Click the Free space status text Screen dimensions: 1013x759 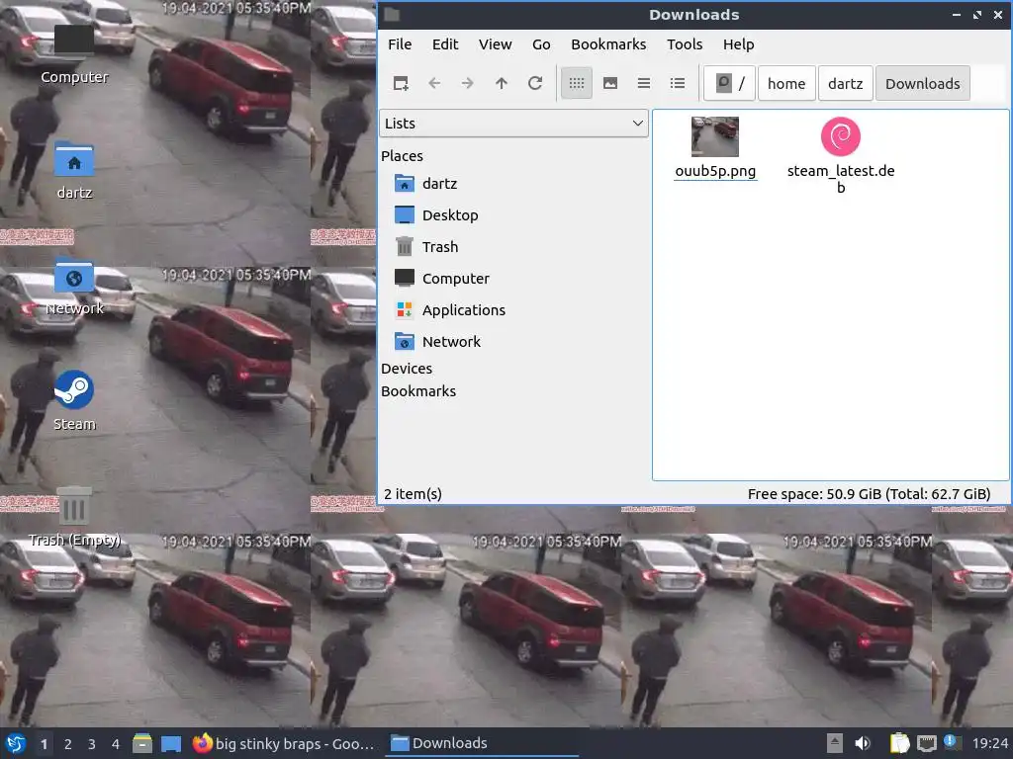(869, 494)
